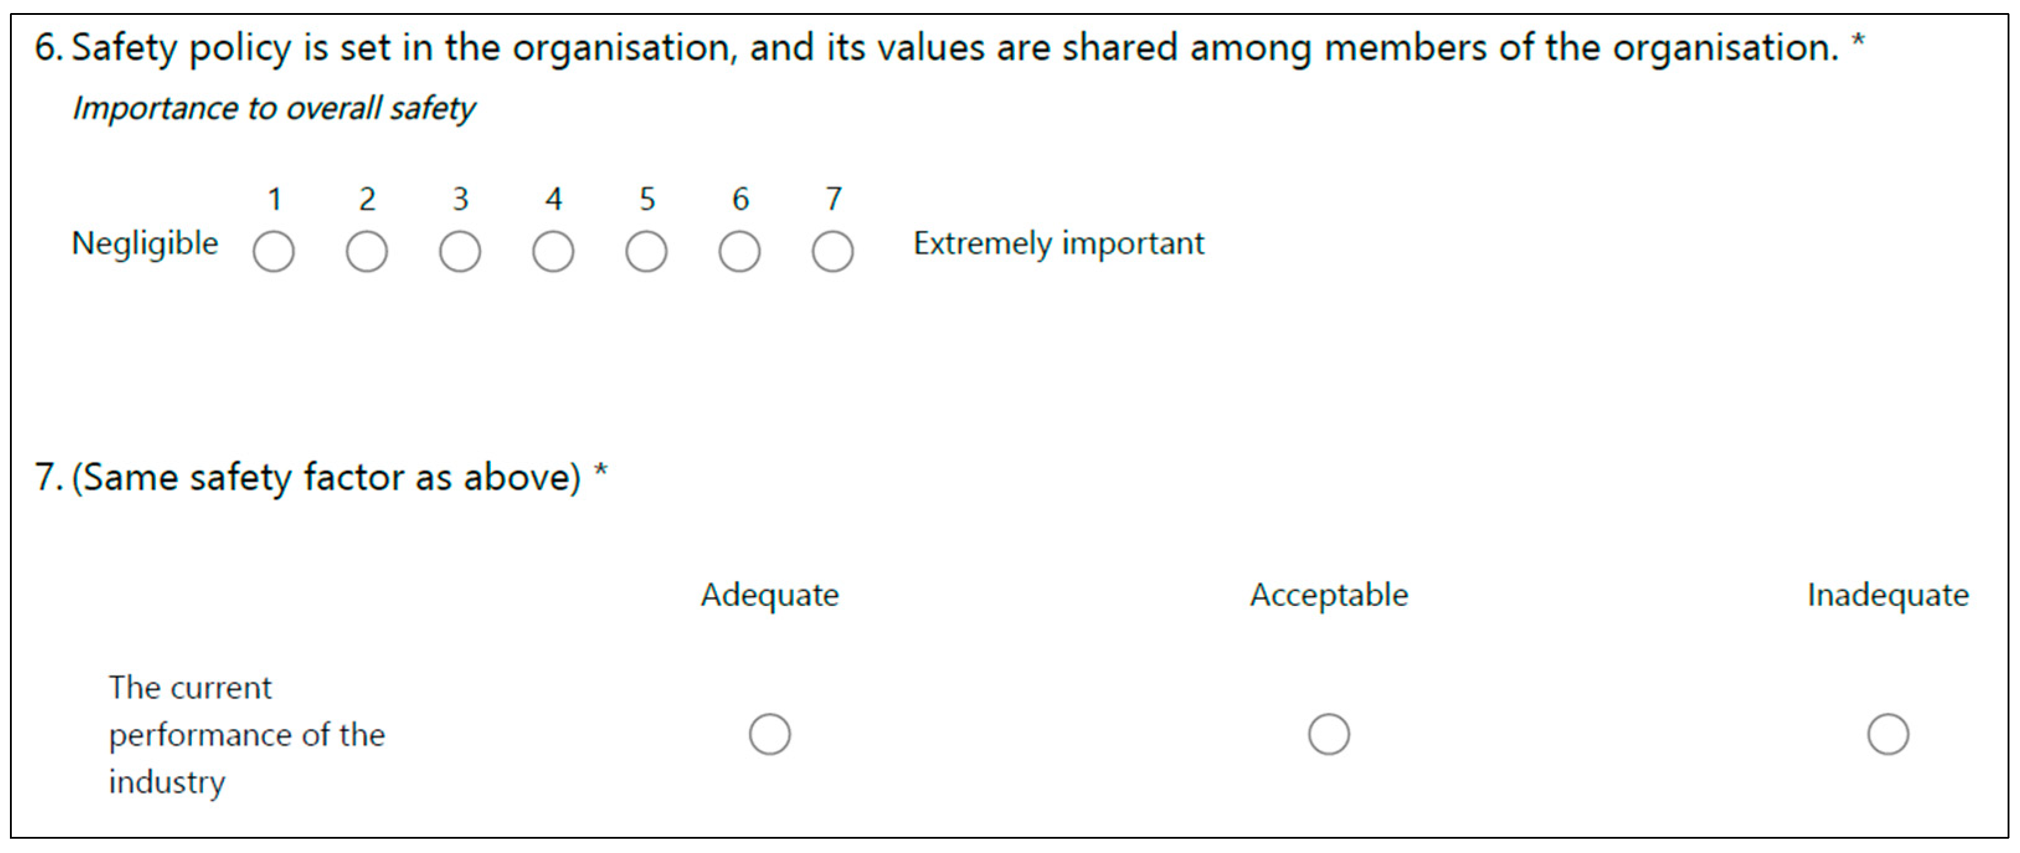The height and width of the screenshot is (853, 2020).
Task: Click the Extremely important label
Action: coord(1059,244)
